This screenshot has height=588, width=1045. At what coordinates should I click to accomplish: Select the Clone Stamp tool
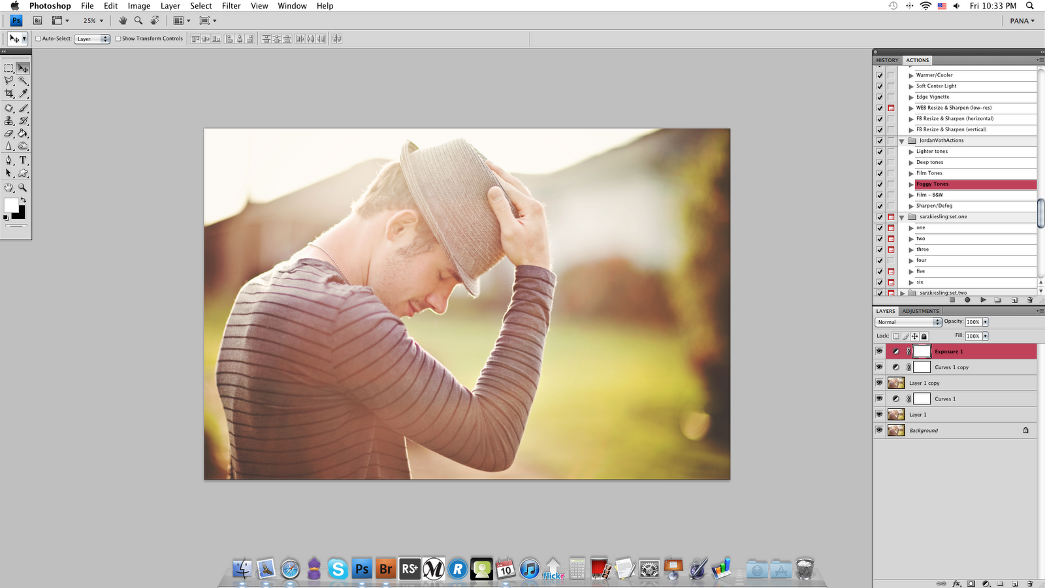[9, 121]
